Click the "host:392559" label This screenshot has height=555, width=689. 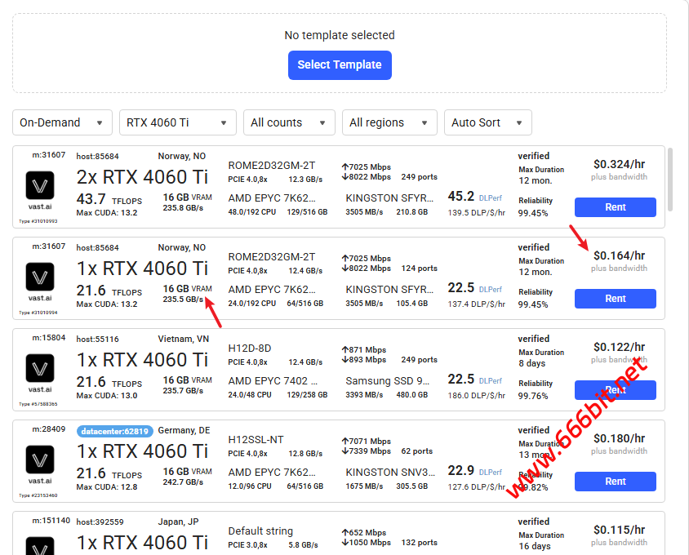(100, 522)
